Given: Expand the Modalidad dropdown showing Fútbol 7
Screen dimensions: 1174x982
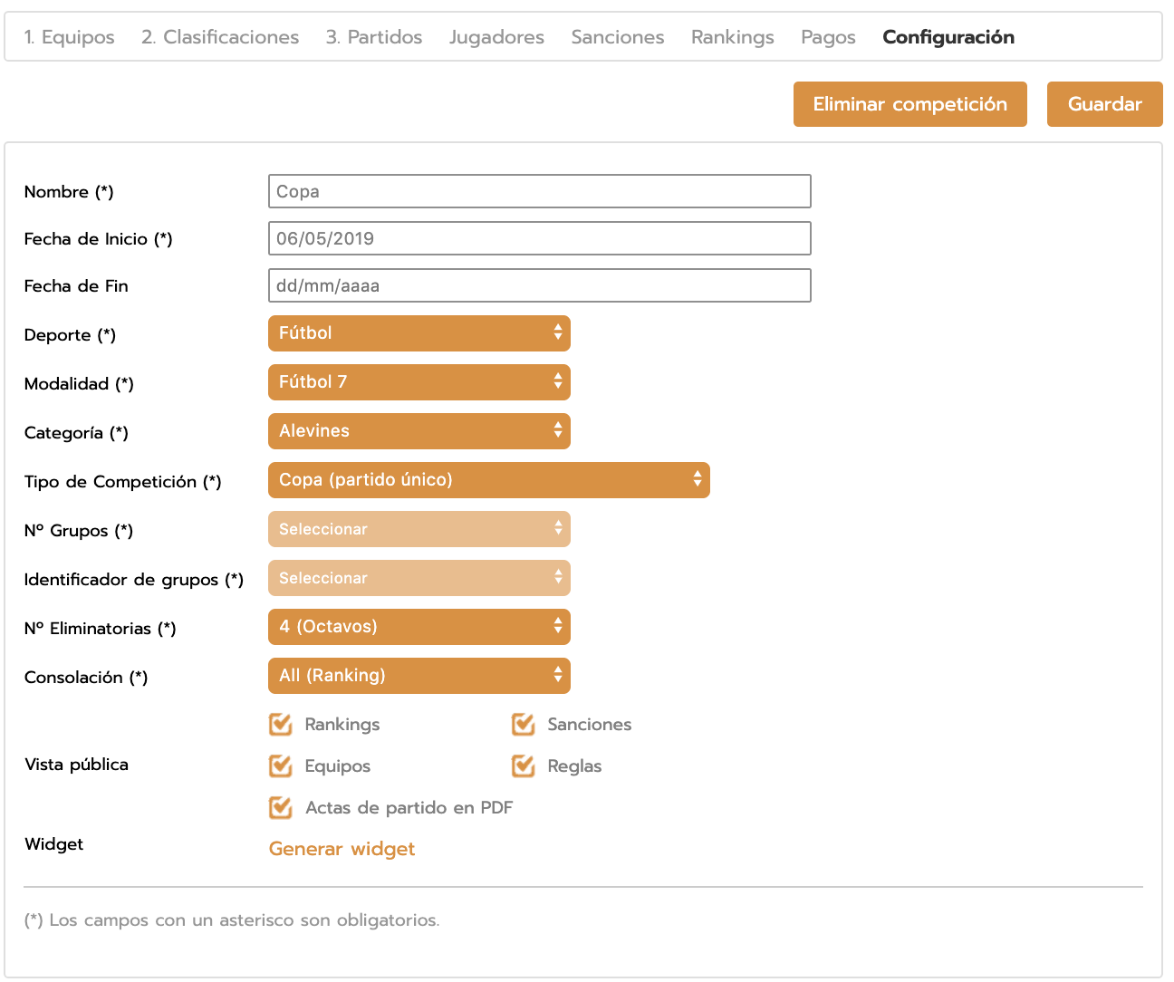Looking at the screenshot, I should (x=419, y=382).
